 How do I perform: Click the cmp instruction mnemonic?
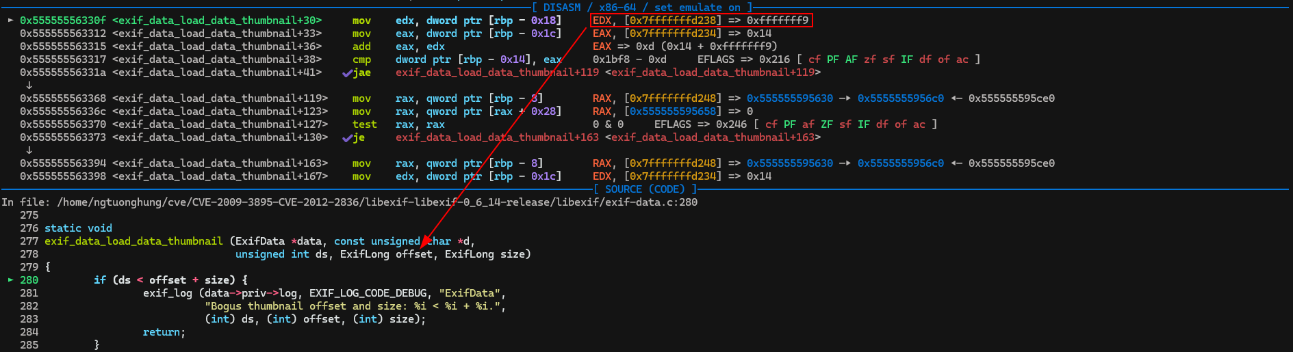(361, 59)
